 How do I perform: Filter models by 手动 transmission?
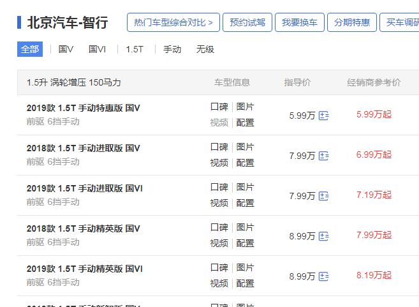172,49
